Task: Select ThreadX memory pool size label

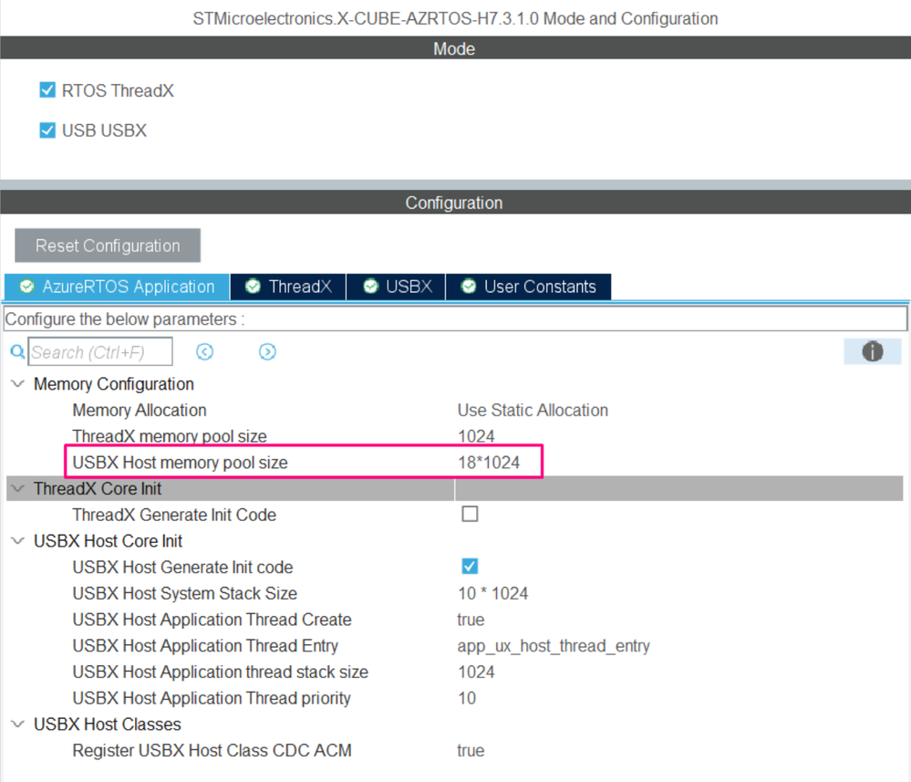Action: coord(170,436)
